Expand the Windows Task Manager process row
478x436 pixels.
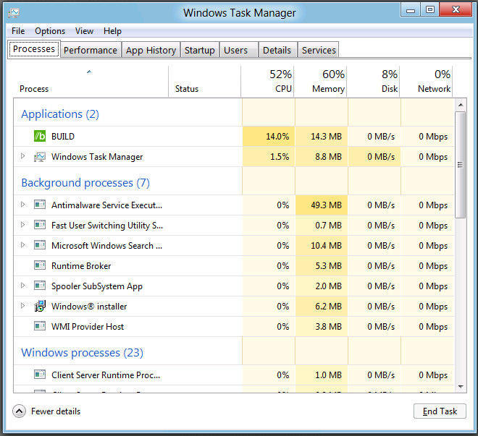(x=23, y=156)
